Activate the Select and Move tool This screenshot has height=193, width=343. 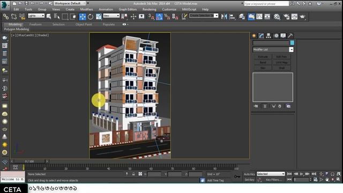click(x=83, y=17)
